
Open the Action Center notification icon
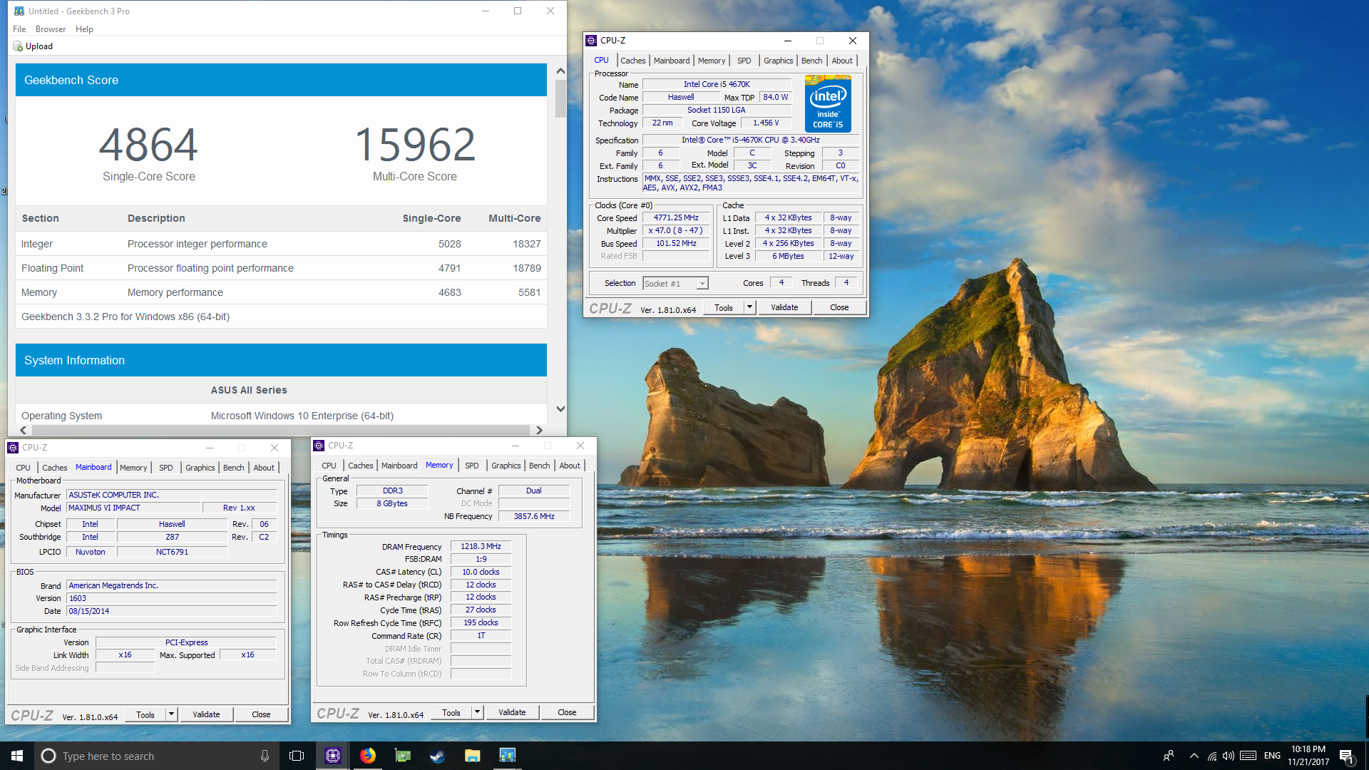click(x=1347, y=756)
